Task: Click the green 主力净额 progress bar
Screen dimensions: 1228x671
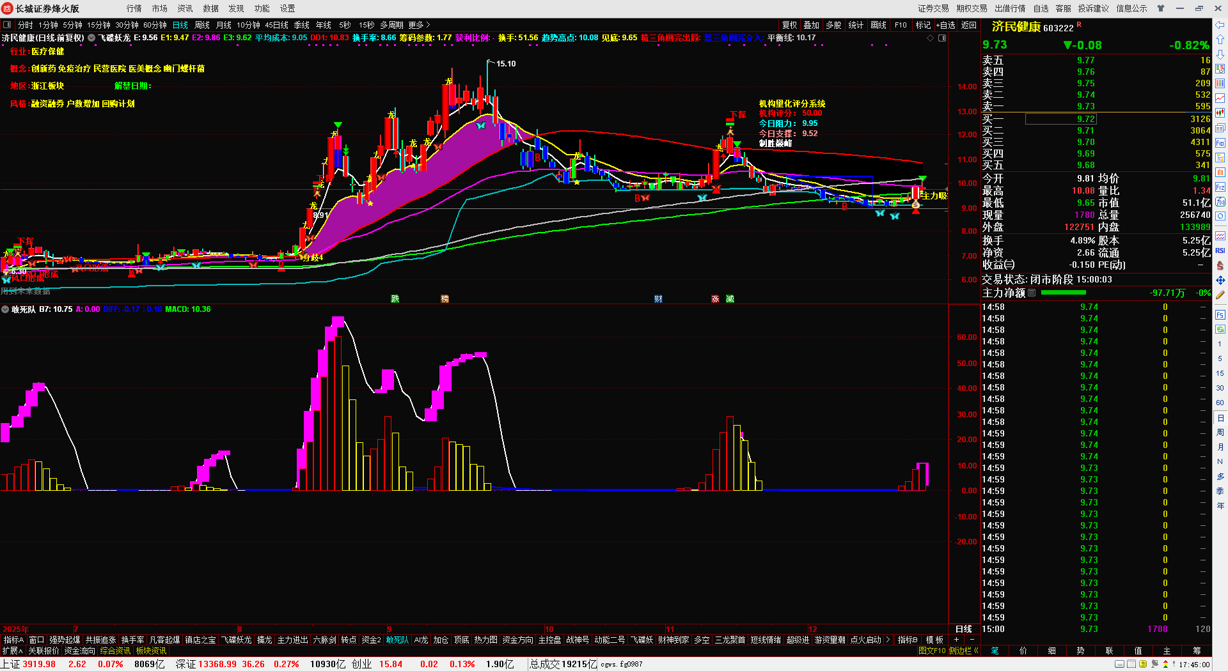Action: coord(1064,293)
